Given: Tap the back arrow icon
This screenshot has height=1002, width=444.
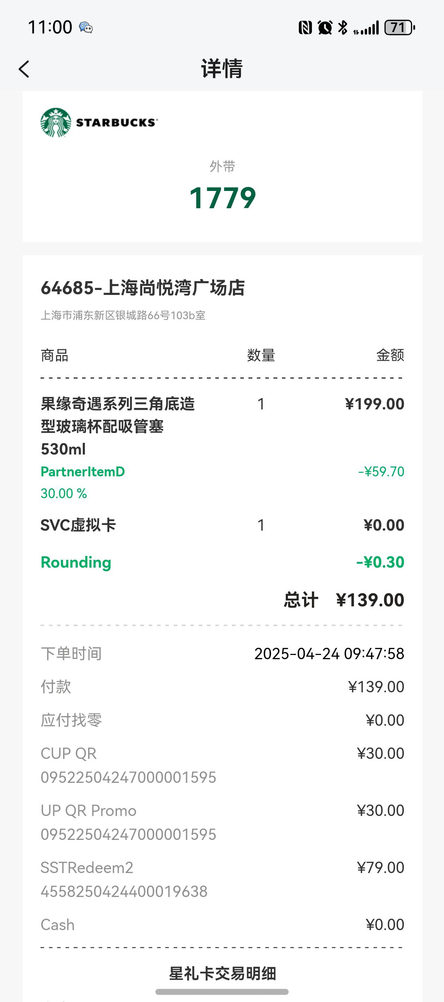Looking at the screenshot, I should (x=24, y=69).
